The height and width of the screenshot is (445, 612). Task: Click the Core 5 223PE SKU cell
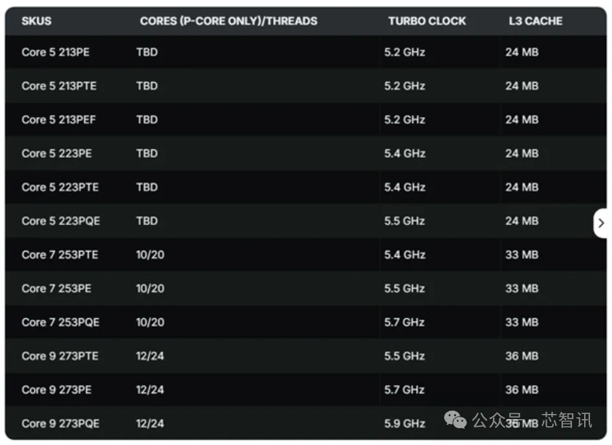(x=56, y=153)
